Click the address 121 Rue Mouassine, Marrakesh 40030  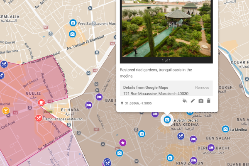[156, 93]
